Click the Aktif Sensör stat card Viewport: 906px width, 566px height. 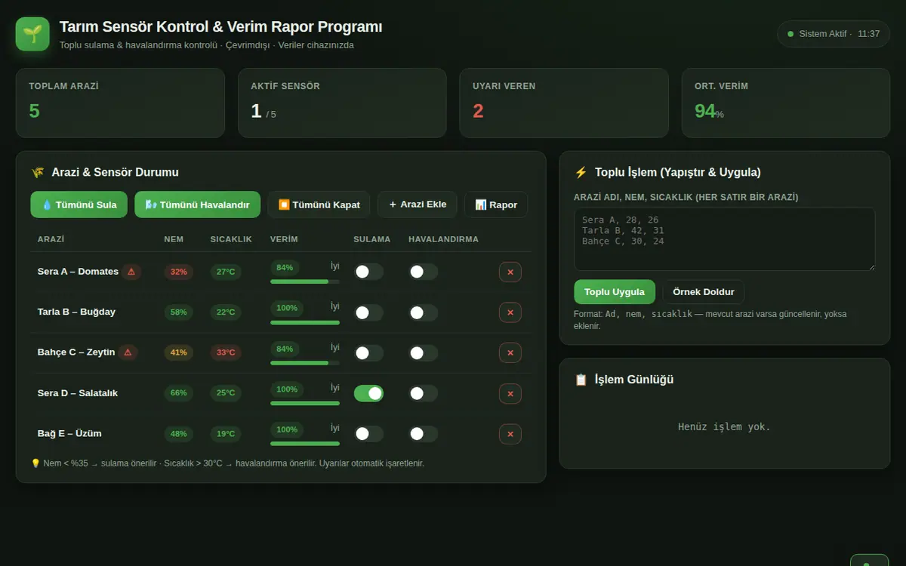(342, 103)
